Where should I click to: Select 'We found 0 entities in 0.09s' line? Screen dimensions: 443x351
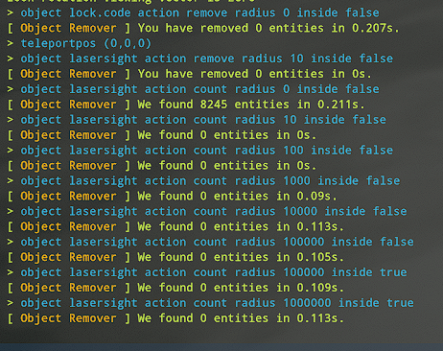click(x=172, y=197)
